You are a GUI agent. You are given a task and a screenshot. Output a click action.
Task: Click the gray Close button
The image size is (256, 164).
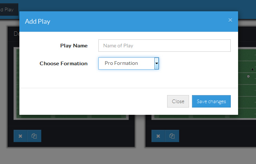coord(178,101)
